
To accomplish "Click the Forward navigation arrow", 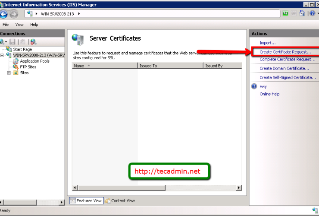I will point(14,14).
